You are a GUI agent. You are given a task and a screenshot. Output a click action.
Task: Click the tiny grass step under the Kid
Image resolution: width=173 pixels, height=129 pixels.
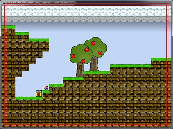[x=46, y=92]
